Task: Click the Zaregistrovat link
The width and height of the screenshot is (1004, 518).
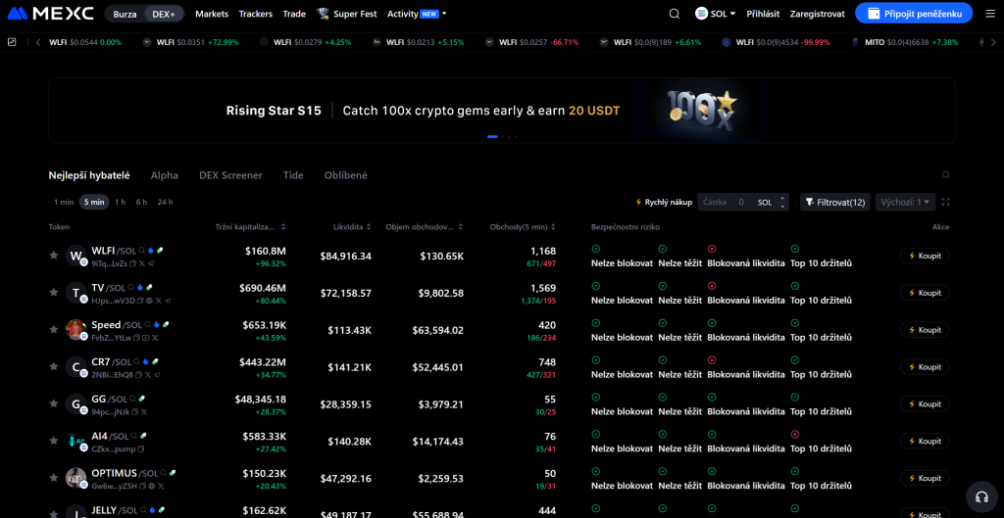Action: pyautogui.click(x=818, y=14)
